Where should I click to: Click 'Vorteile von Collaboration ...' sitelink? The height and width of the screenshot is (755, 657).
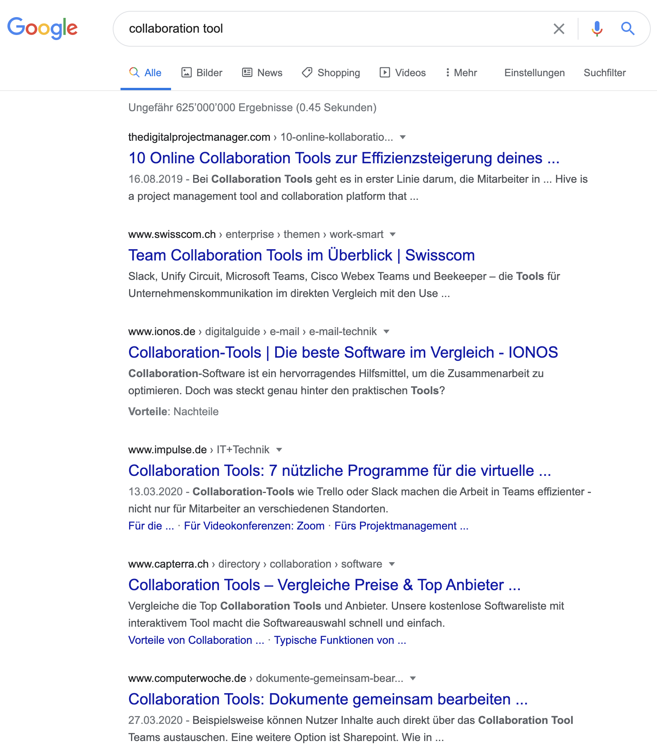click(x=196, y=640)
